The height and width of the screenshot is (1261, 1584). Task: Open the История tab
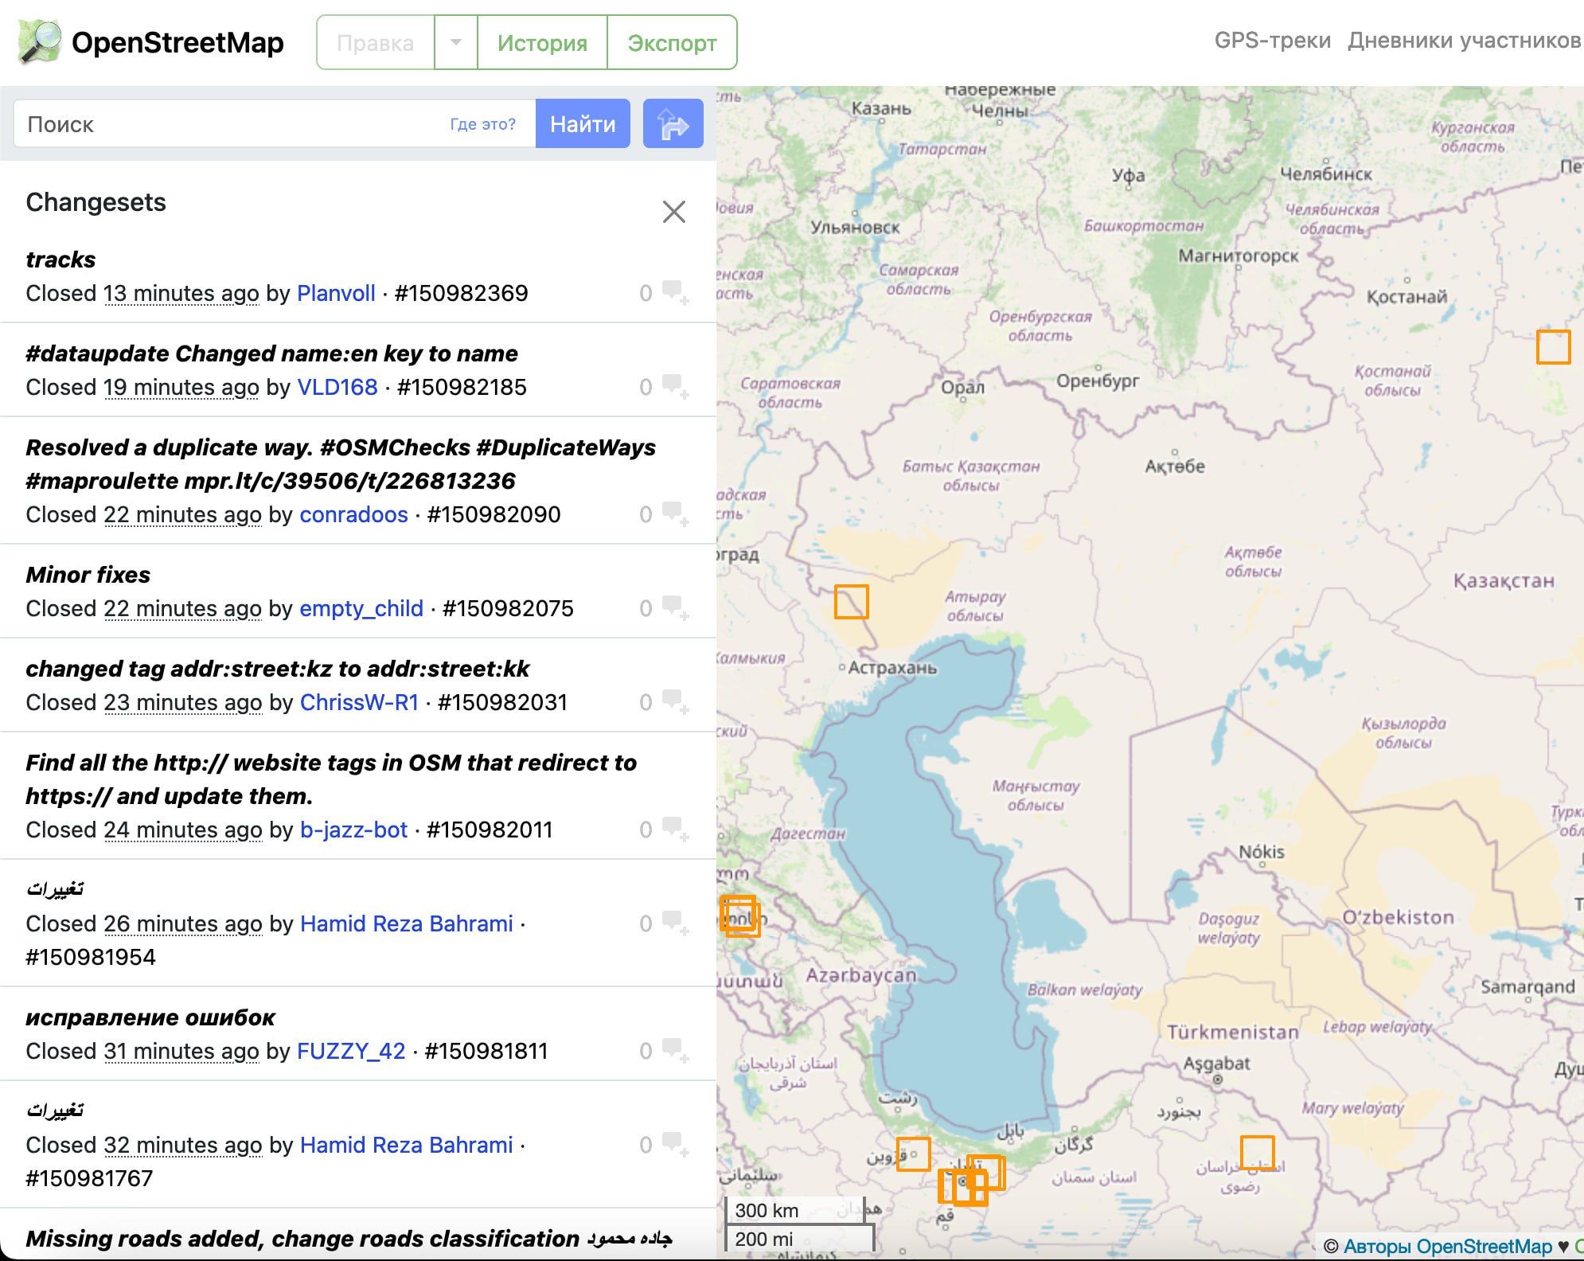[542, 42]
